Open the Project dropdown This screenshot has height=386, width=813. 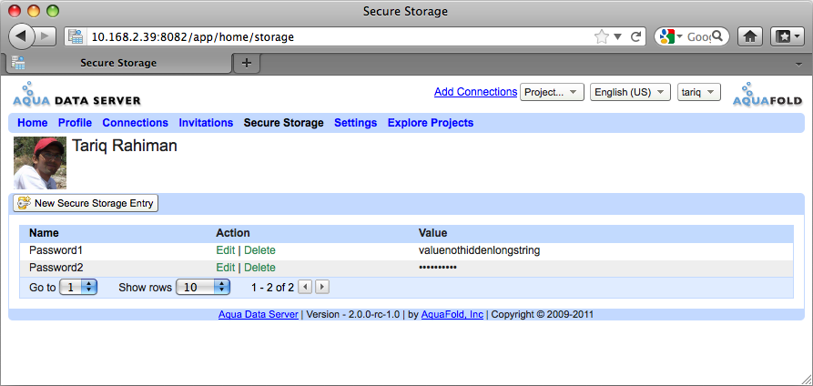(x=552, y=92)
